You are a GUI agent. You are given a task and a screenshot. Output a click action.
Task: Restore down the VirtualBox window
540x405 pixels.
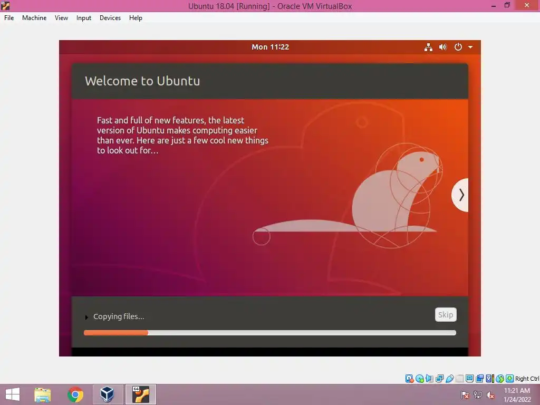tap(507, 5)
